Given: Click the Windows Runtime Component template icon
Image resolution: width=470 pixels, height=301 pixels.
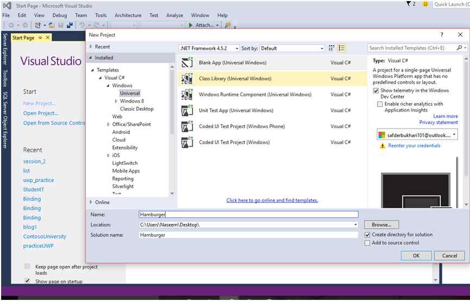Looking at the screenshot, I should tap(188, 94).
